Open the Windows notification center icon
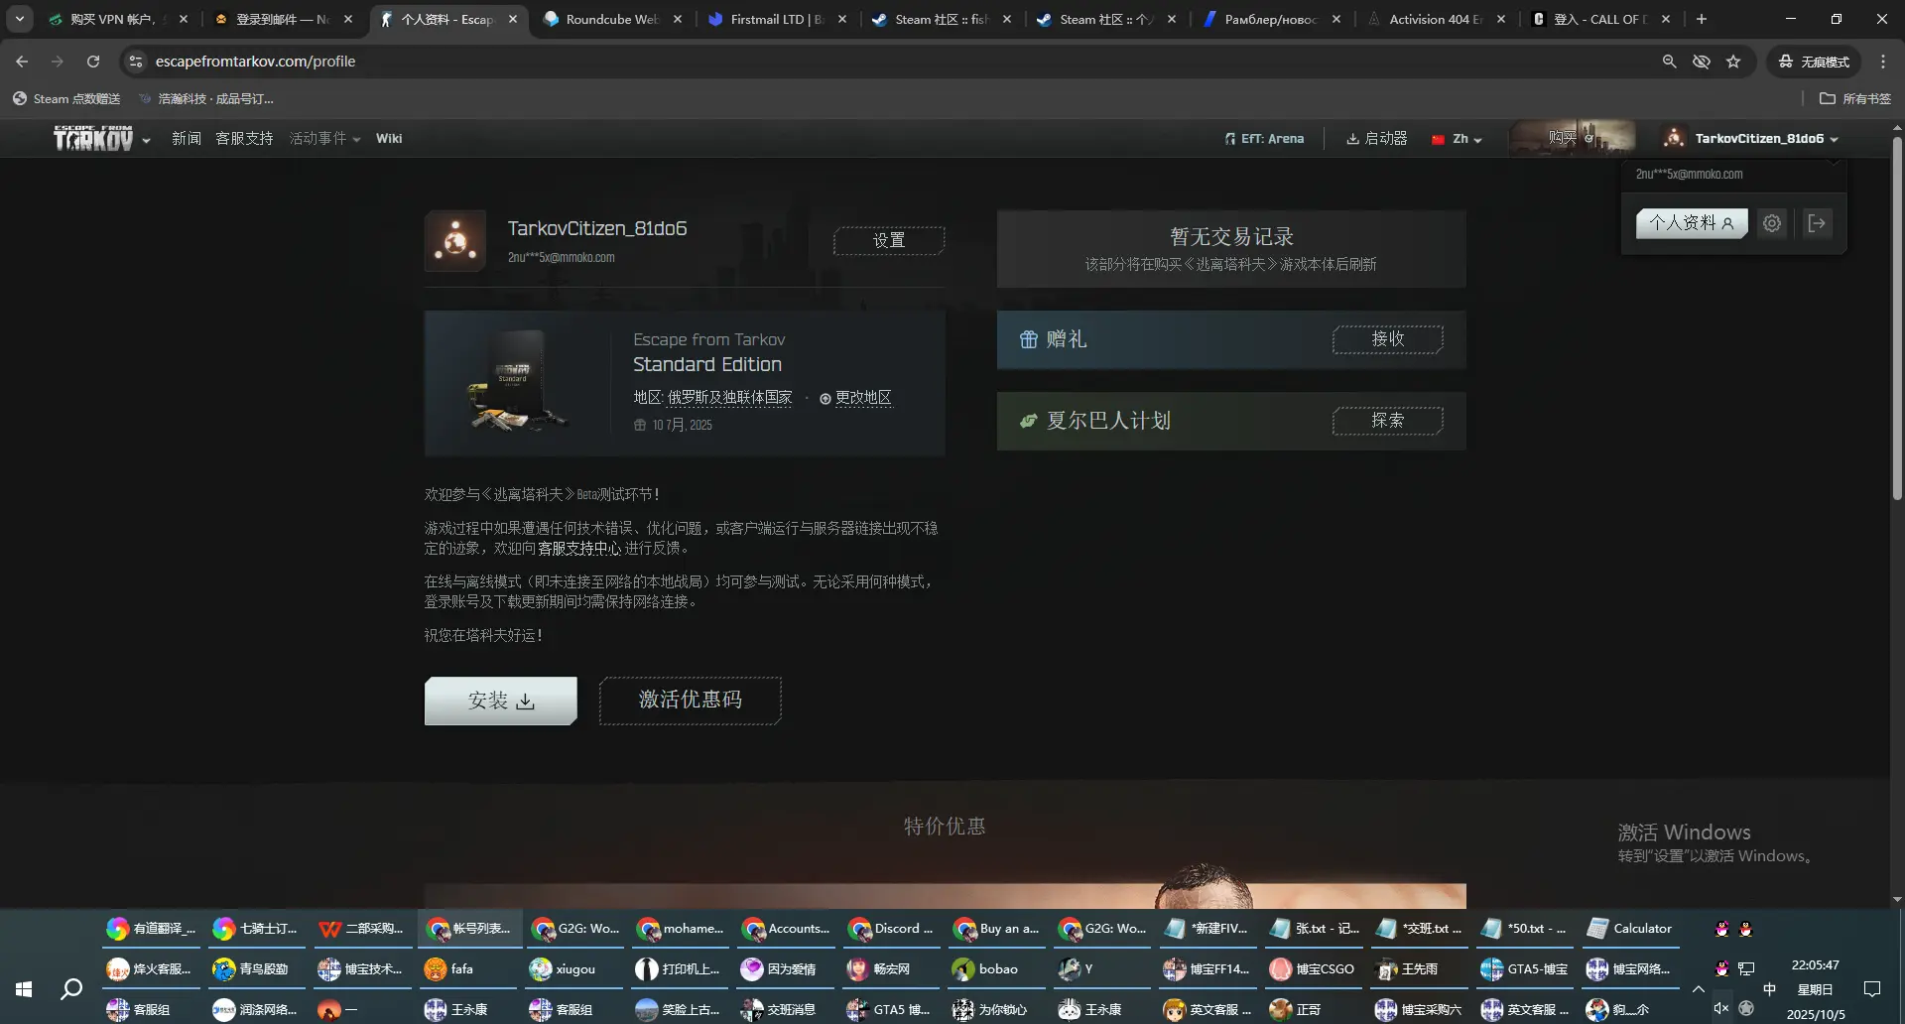The image size is (1905, 1024). pos(1872,989)
